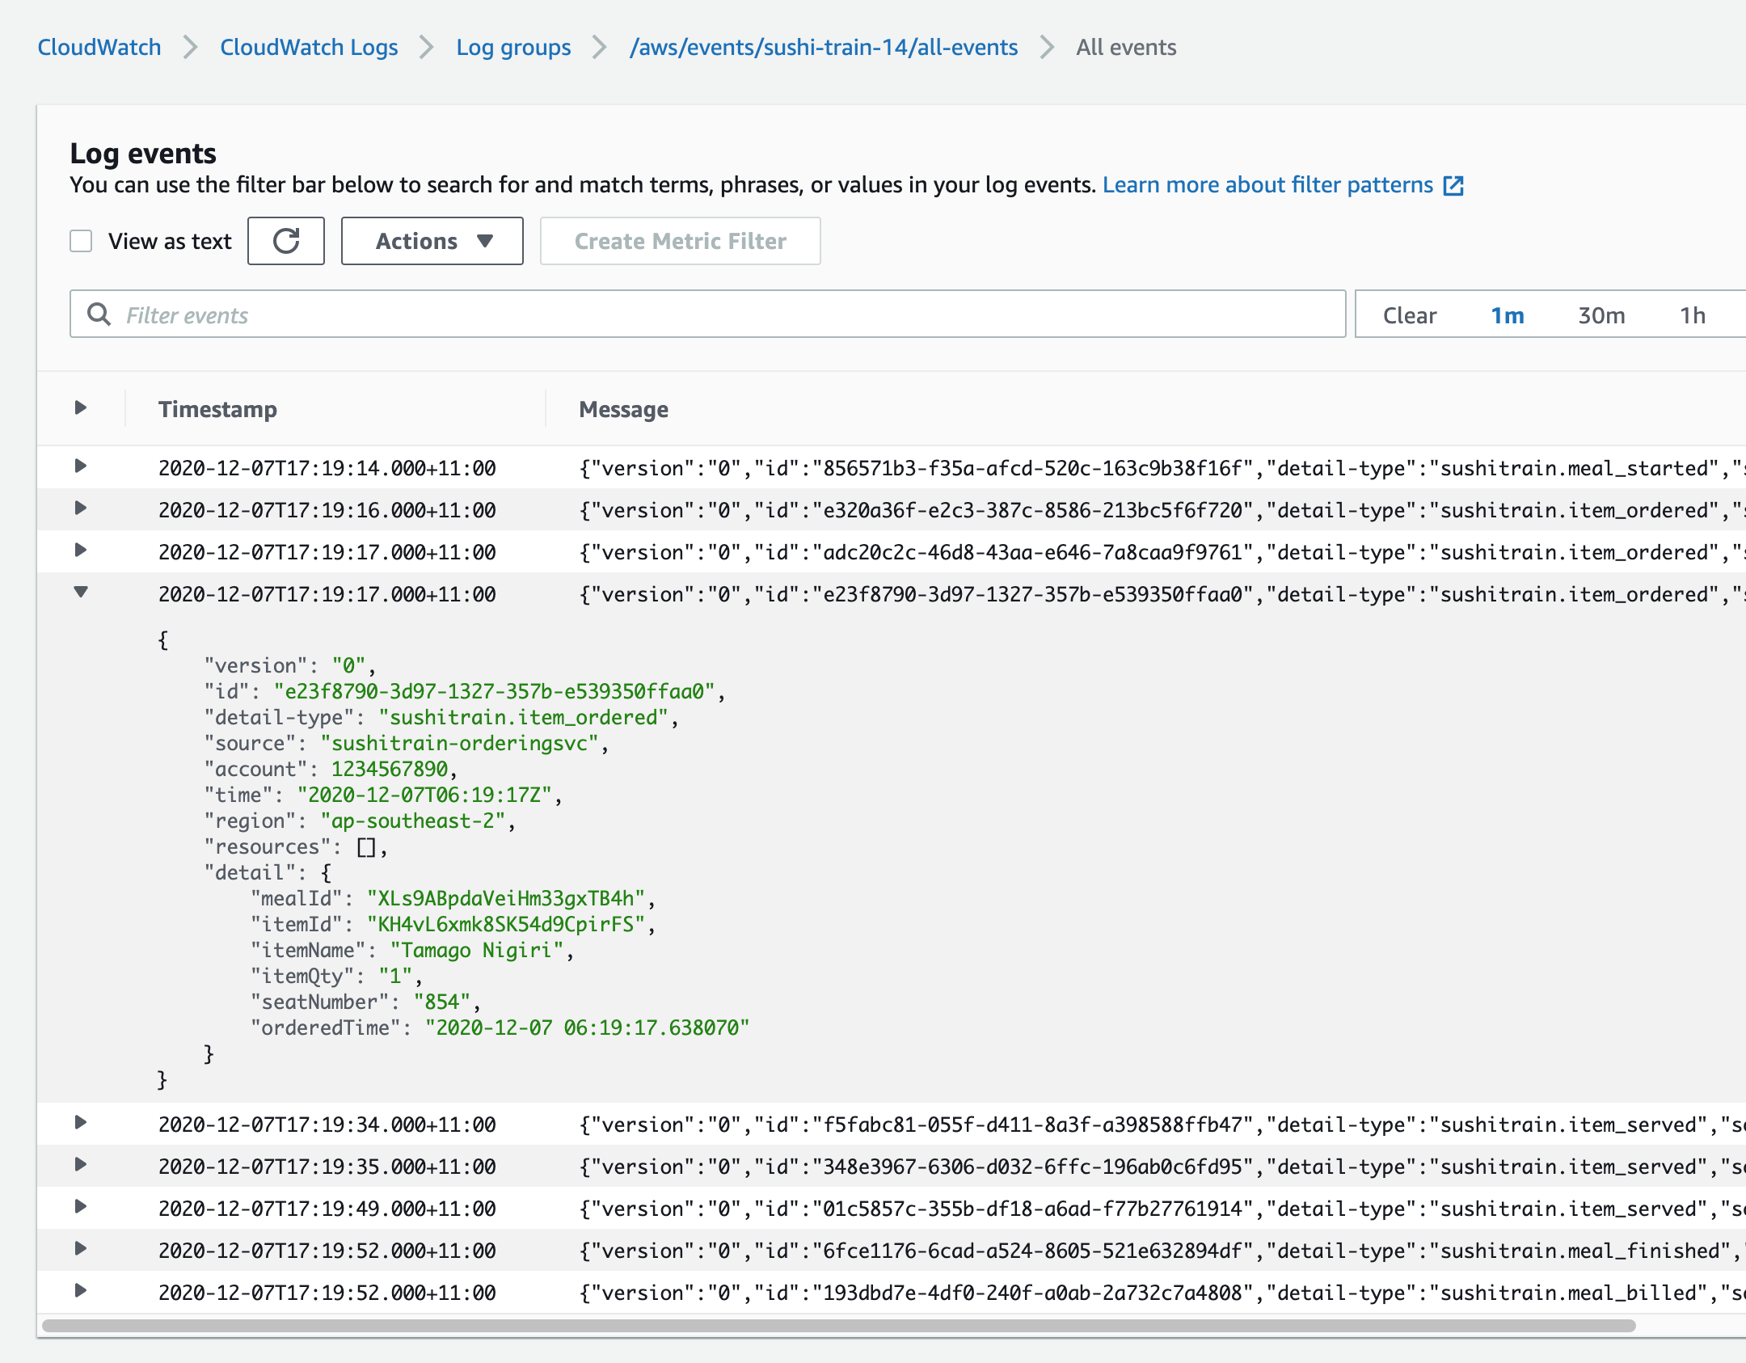Click the header row expand-all triangle
1746x1363 pixels.
(x=81, y=407)
